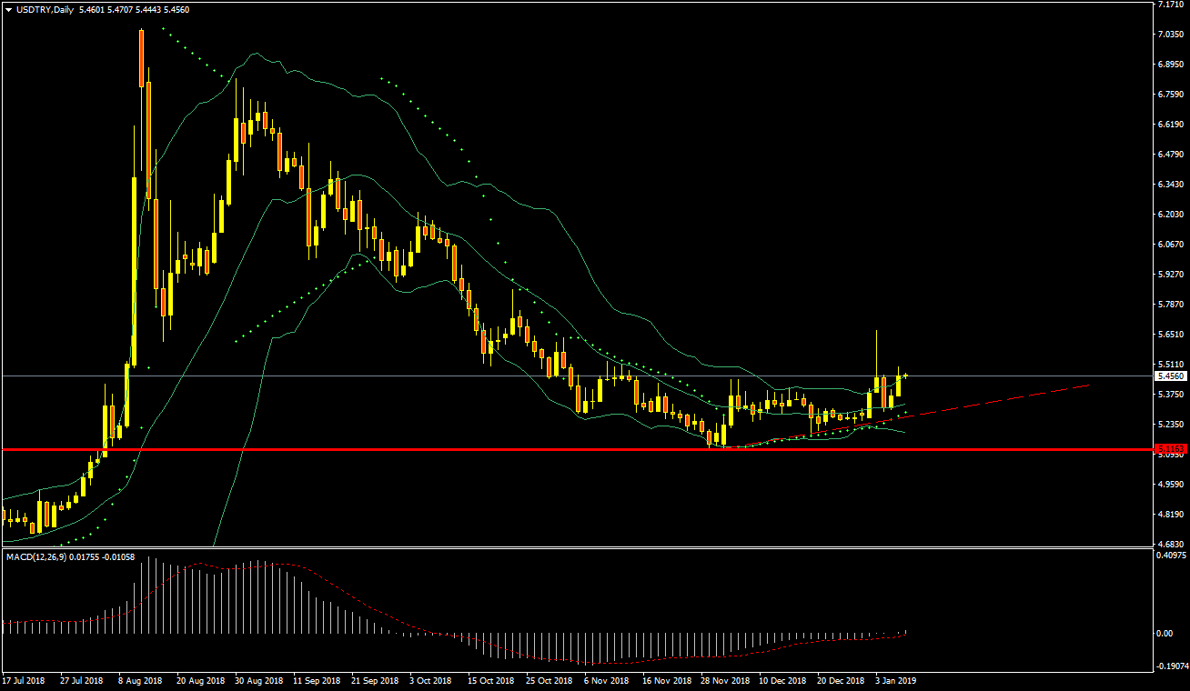Click the 17 Jul 2018 date label
The height and width of the screenshot is (691, 1190).
click(x=24, y=679)
